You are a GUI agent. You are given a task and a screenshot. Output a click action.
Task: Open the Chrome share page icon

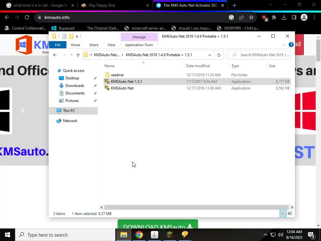click(x=241, y=18)
